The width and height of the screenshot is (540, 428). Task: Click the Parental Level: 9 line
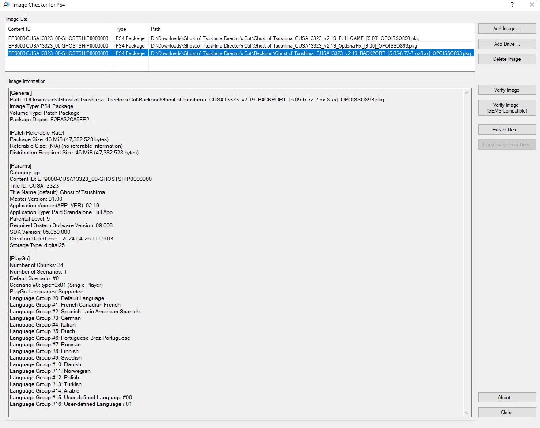[30, 219]
